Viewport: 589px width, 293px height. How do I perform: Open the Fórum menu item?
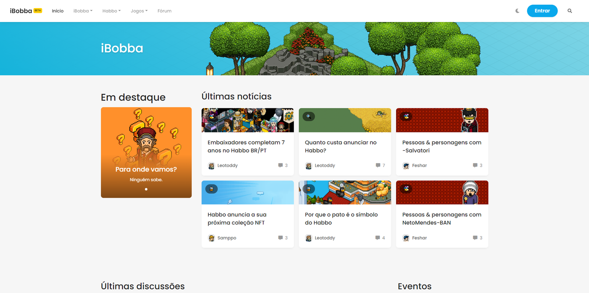[165, 11]
